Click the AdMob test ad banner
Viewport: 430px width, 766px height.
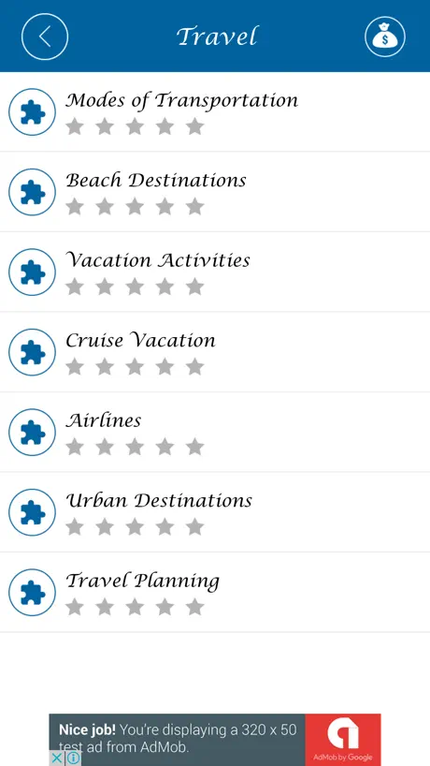pos(215,740)
